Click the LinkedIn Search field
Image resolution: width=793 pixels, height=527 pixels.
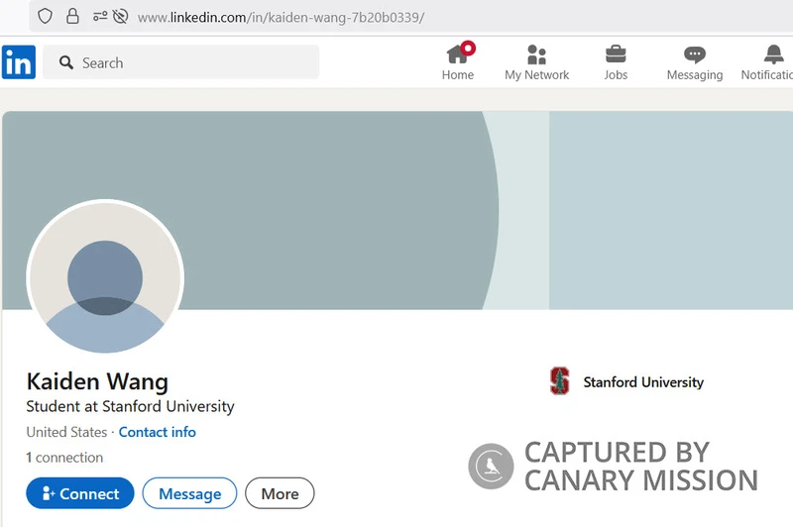181,62
